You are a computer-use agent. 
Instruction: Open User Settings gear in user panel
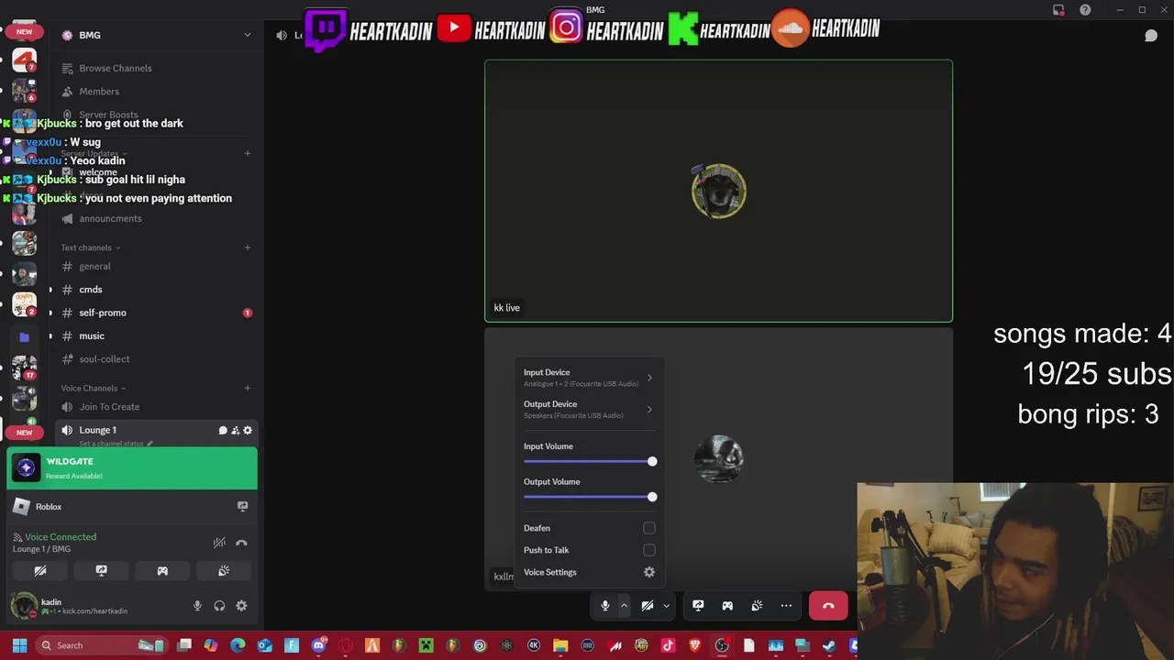241,606
